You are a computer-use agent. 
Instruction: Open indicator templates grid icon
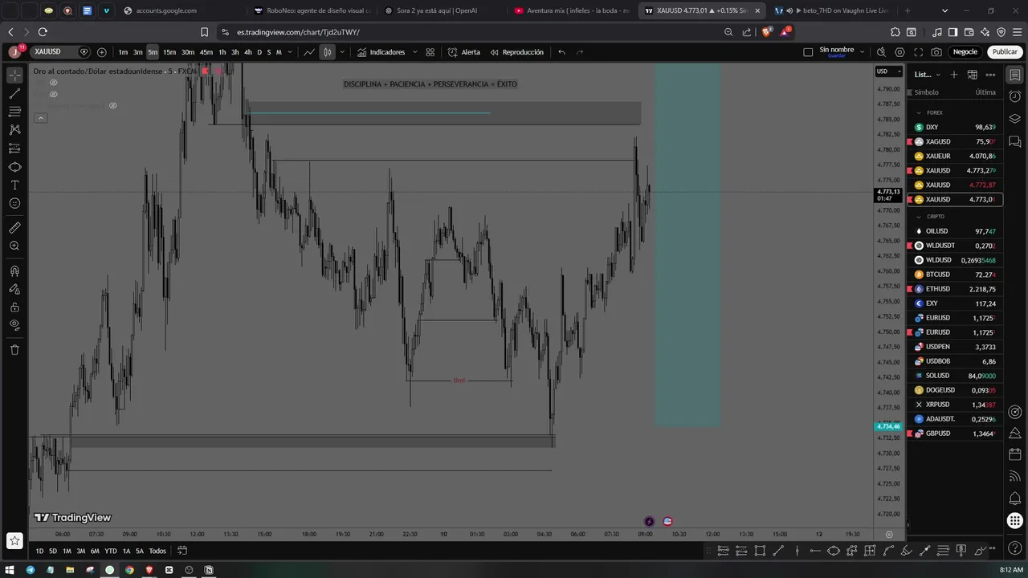[430, 52]
